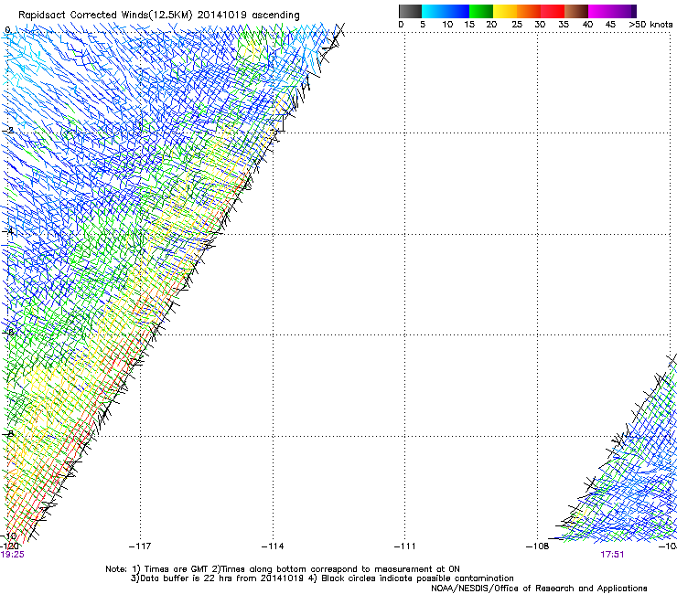The image size is (677, 594).
Task: Click the '0' latitude axis label
Action: (x=7, y=30)
